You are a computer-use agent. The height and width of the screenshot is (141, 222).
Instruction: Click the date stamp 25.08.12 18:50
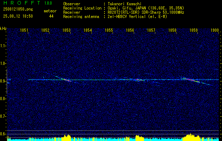[x=18, y=16]
